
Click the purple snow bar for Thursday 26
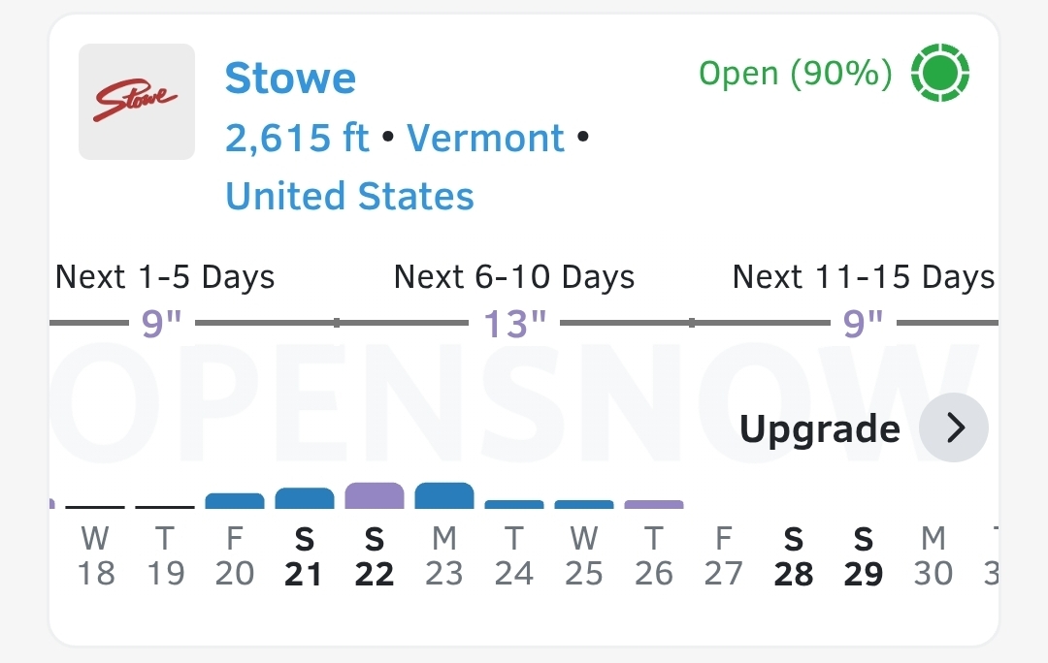[x=654, y=504]
